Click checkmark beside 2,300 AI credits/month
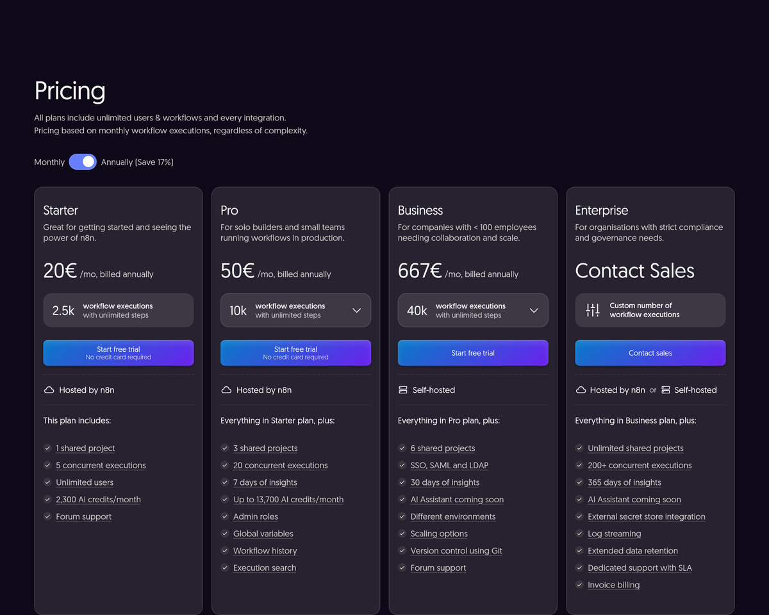 click(47, 499)
